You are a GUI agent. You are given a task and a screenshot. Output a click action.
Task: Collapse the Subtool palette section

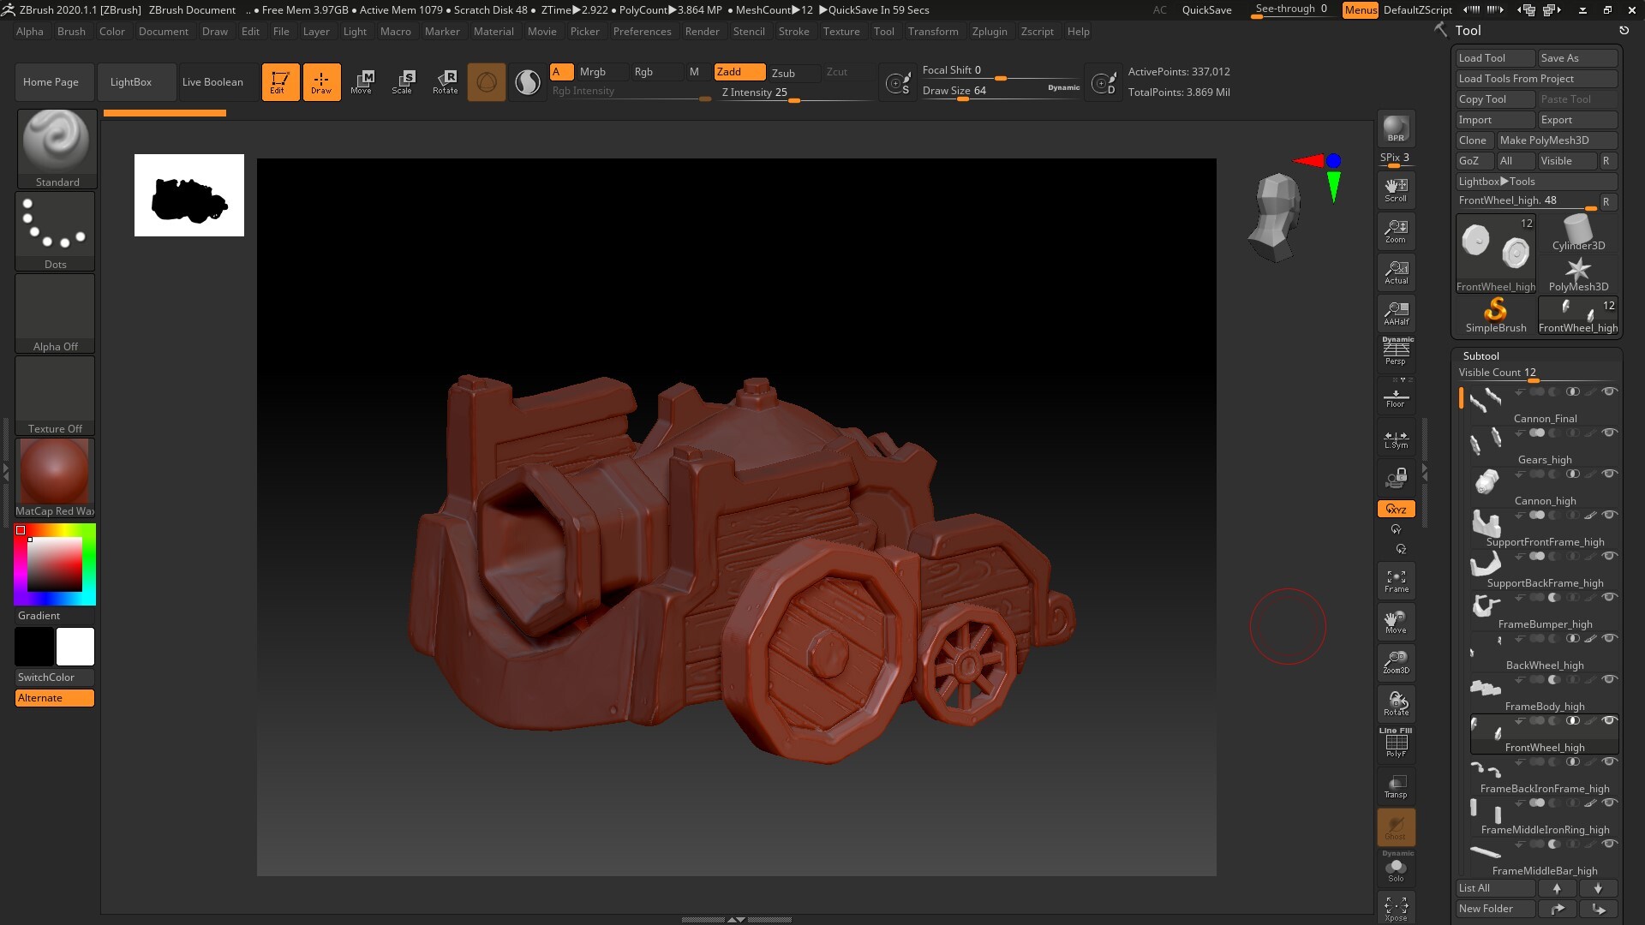pos(1480,355)
